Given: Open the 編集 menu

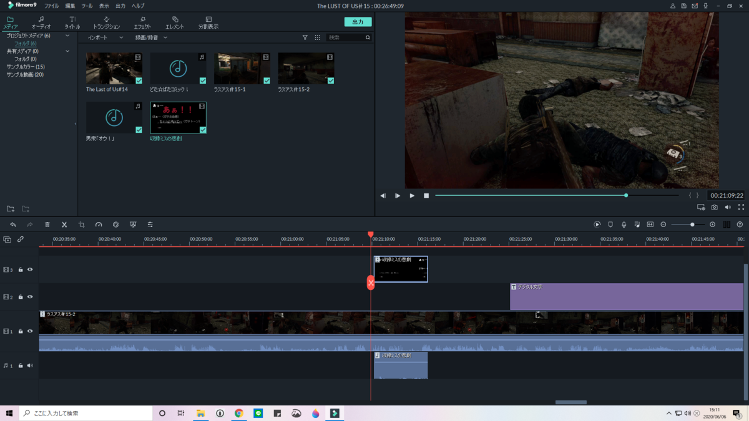Looking at the screenshot, I should (x=70, y=6).
